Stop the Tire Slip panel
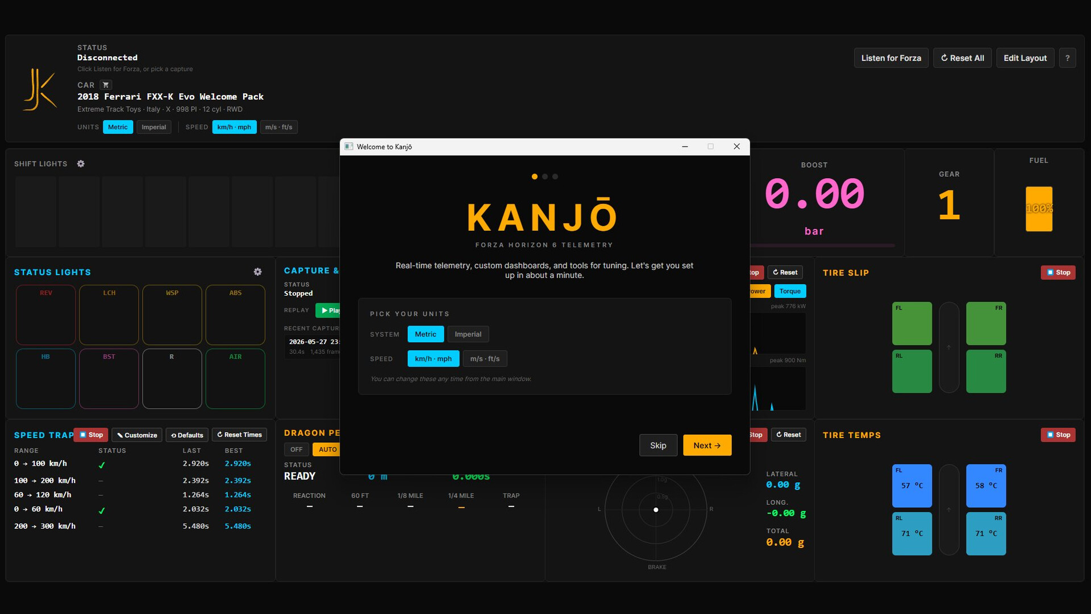Image resolution: width=1091 pixels, height=614 pixels. 1058,272
